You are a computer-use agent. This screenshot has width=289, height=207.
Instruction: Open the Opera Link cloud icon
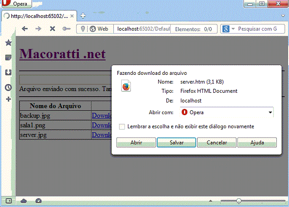coord(23,201)
